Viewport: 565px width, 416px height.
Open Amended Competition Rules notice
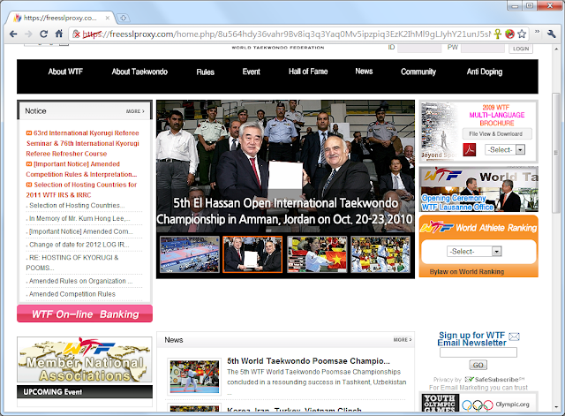pos(72,294)
